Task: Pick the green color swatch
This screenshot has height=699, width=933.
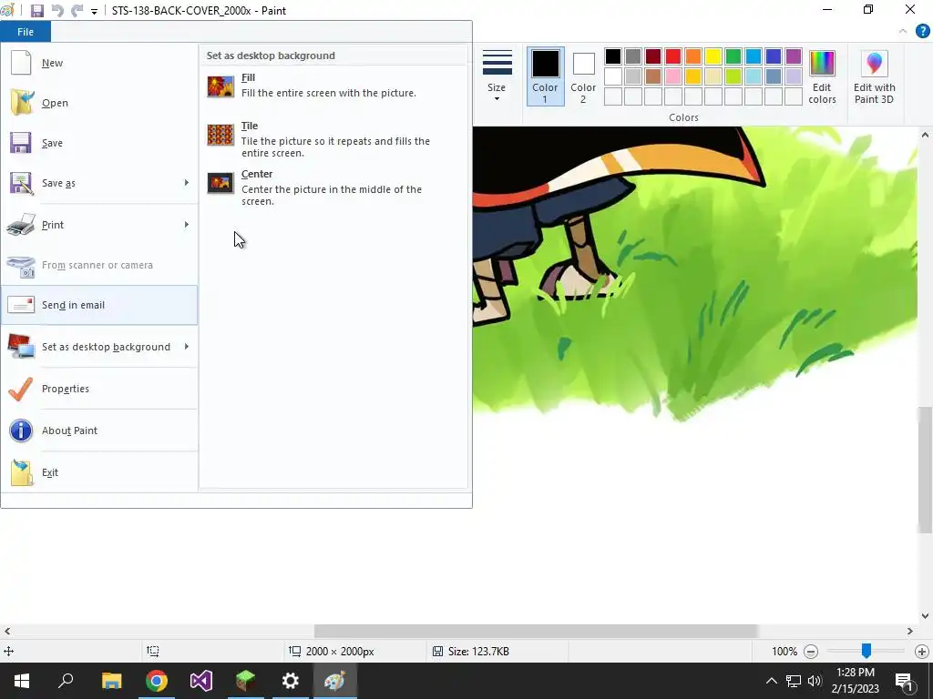Action: point(733,56)
